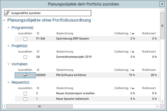Click the sort arrow in Request(s) Zielbeitrag header
The height and width of the screenshot is (111, 167).
click(x=133, y=88)
